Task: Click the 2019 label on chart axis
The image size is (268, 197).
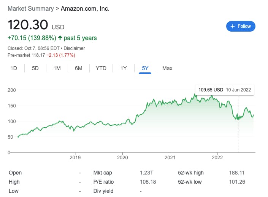Action: pos(75,157)
